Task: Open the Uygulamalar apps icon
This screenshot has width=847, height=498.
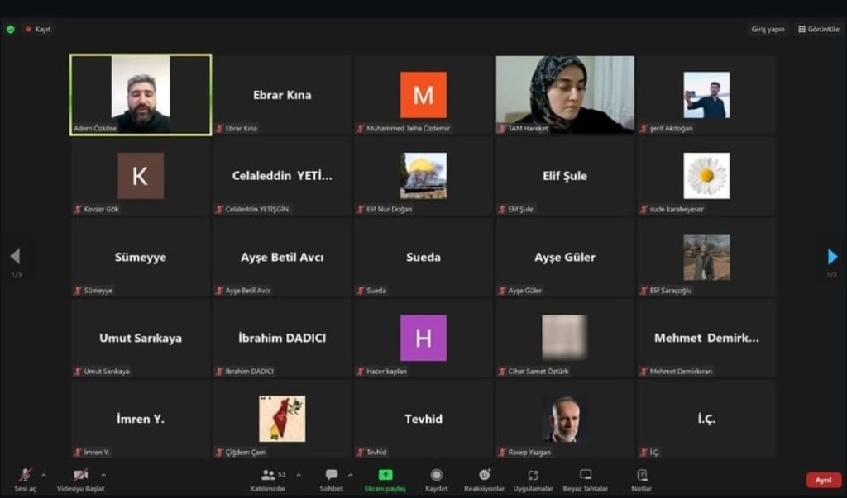Action: [533, 476]
